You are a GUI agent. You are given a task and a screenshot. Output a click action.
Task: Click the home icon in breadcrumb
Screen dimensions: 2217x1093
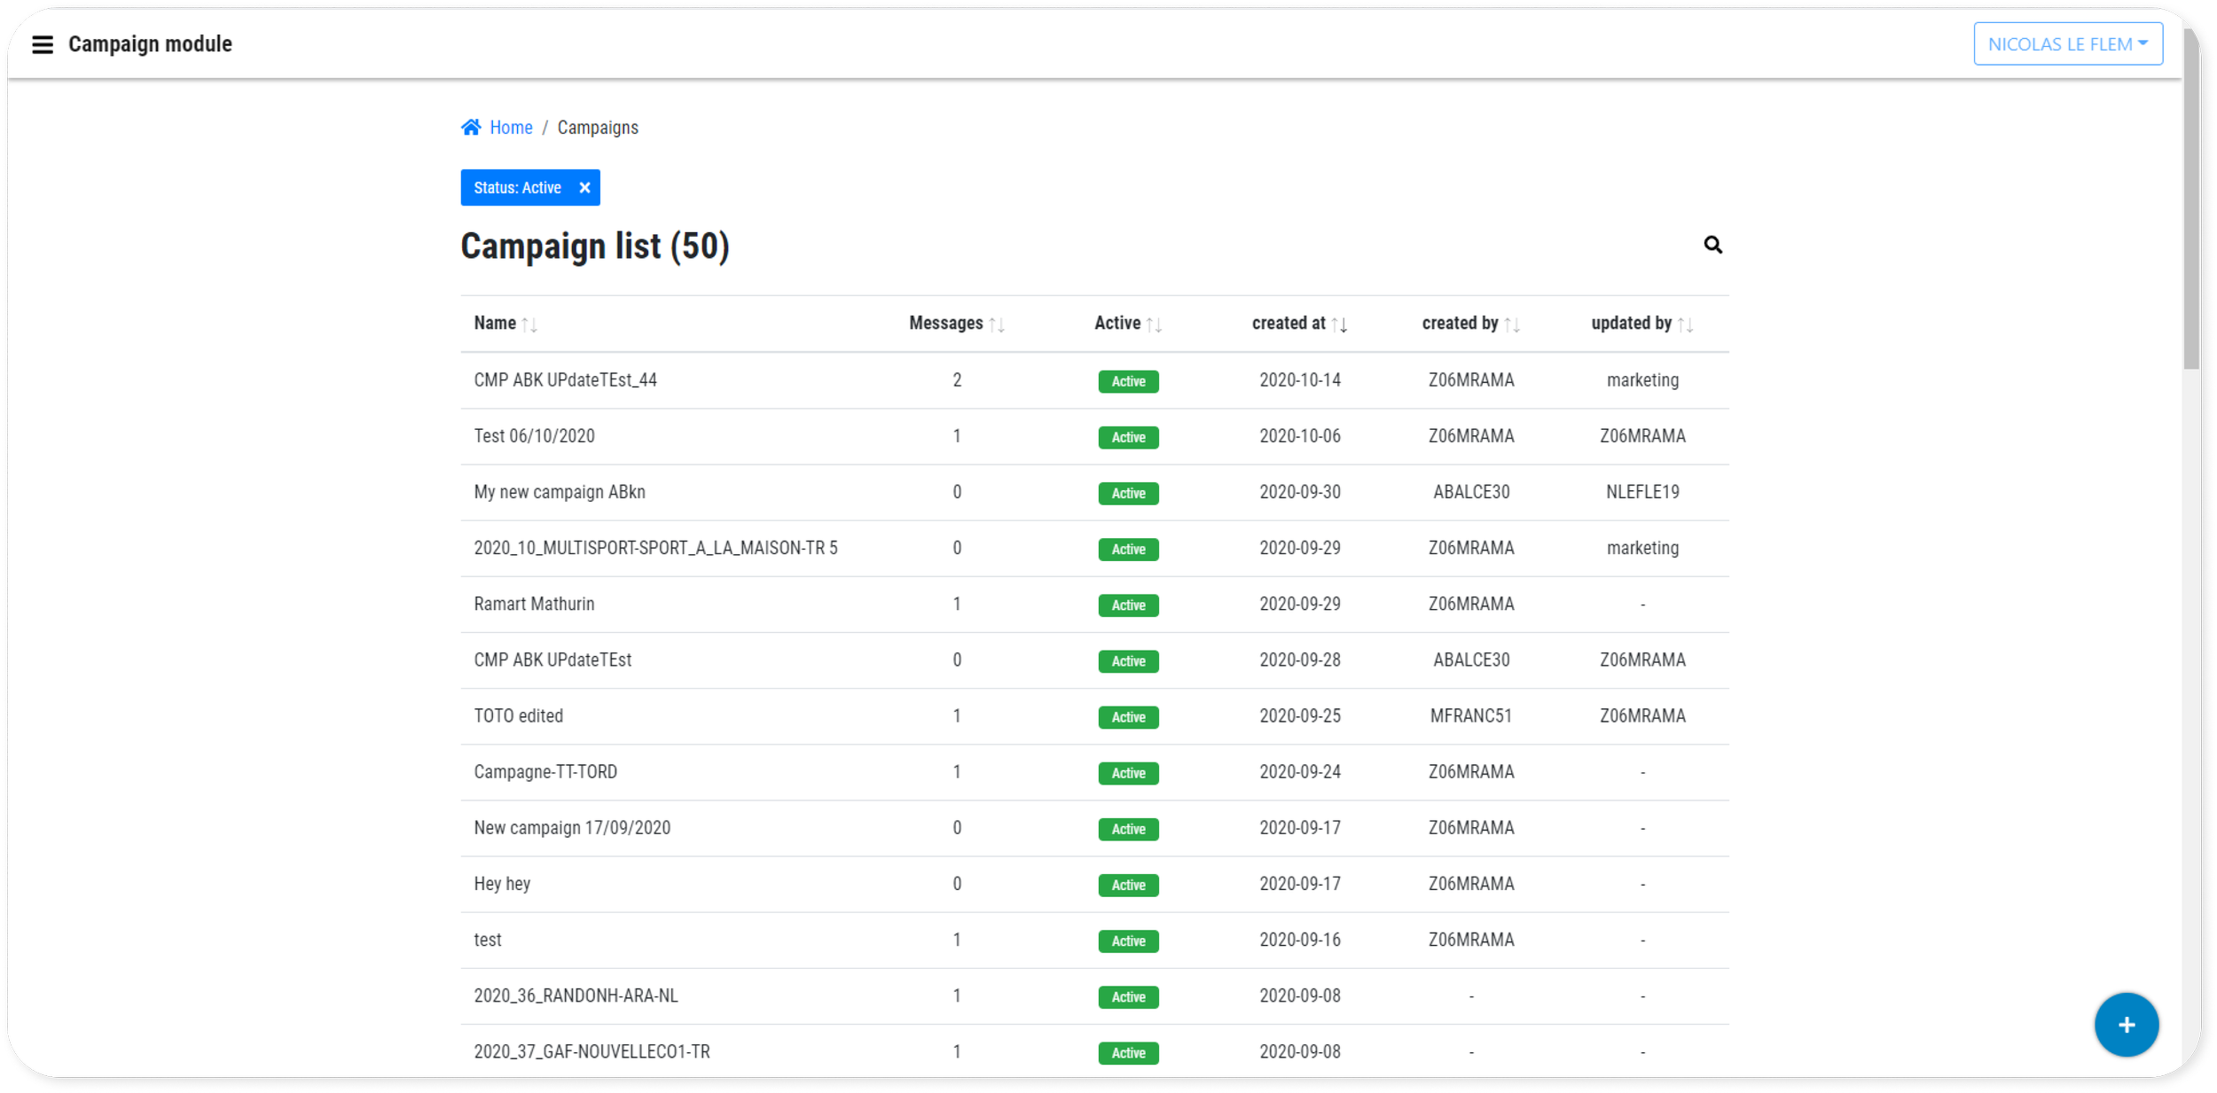[471, 128]
